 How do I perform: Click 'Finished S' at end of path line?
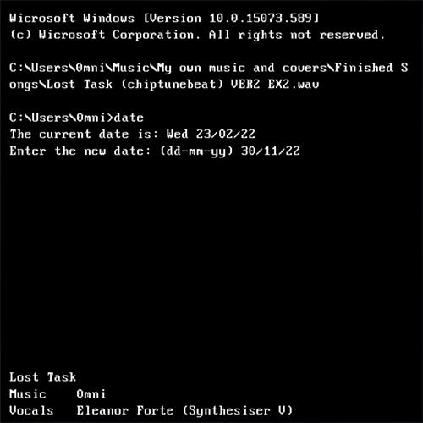pos(371,68)
